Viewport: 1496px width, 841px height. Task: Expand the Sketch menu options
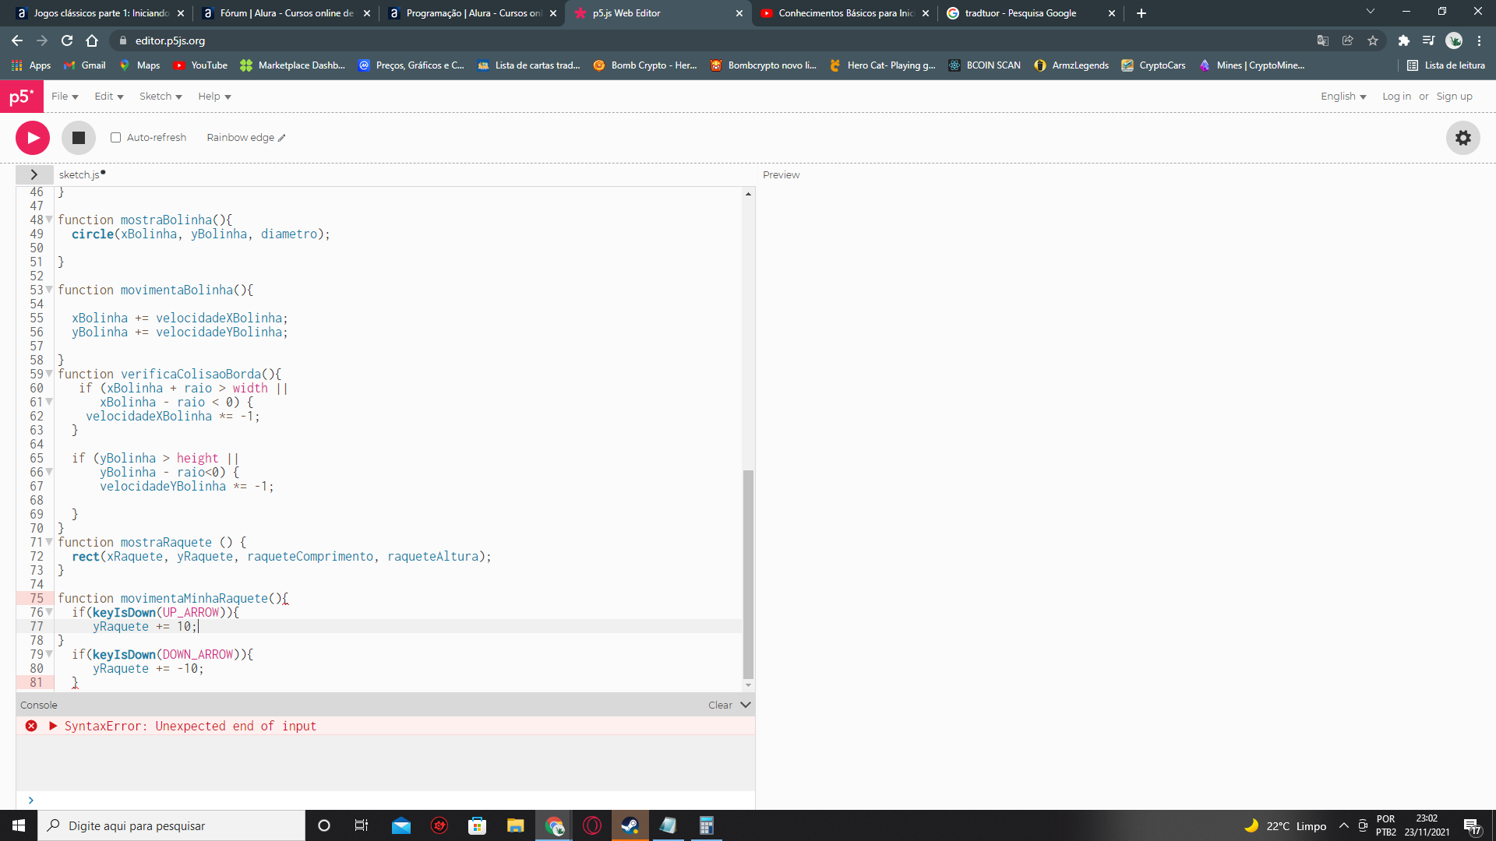(x=158, y=96)
